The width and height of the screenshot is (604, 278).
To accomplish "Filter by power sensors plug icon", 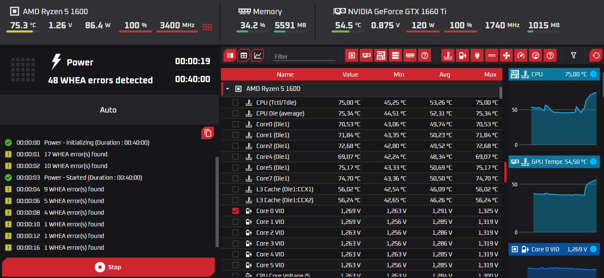I will (477, 55).
